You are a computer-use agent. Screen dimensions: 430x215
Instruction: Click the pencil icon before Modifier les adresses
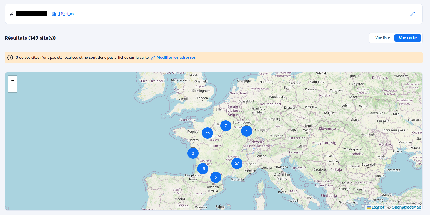click(x=153, y=58)
